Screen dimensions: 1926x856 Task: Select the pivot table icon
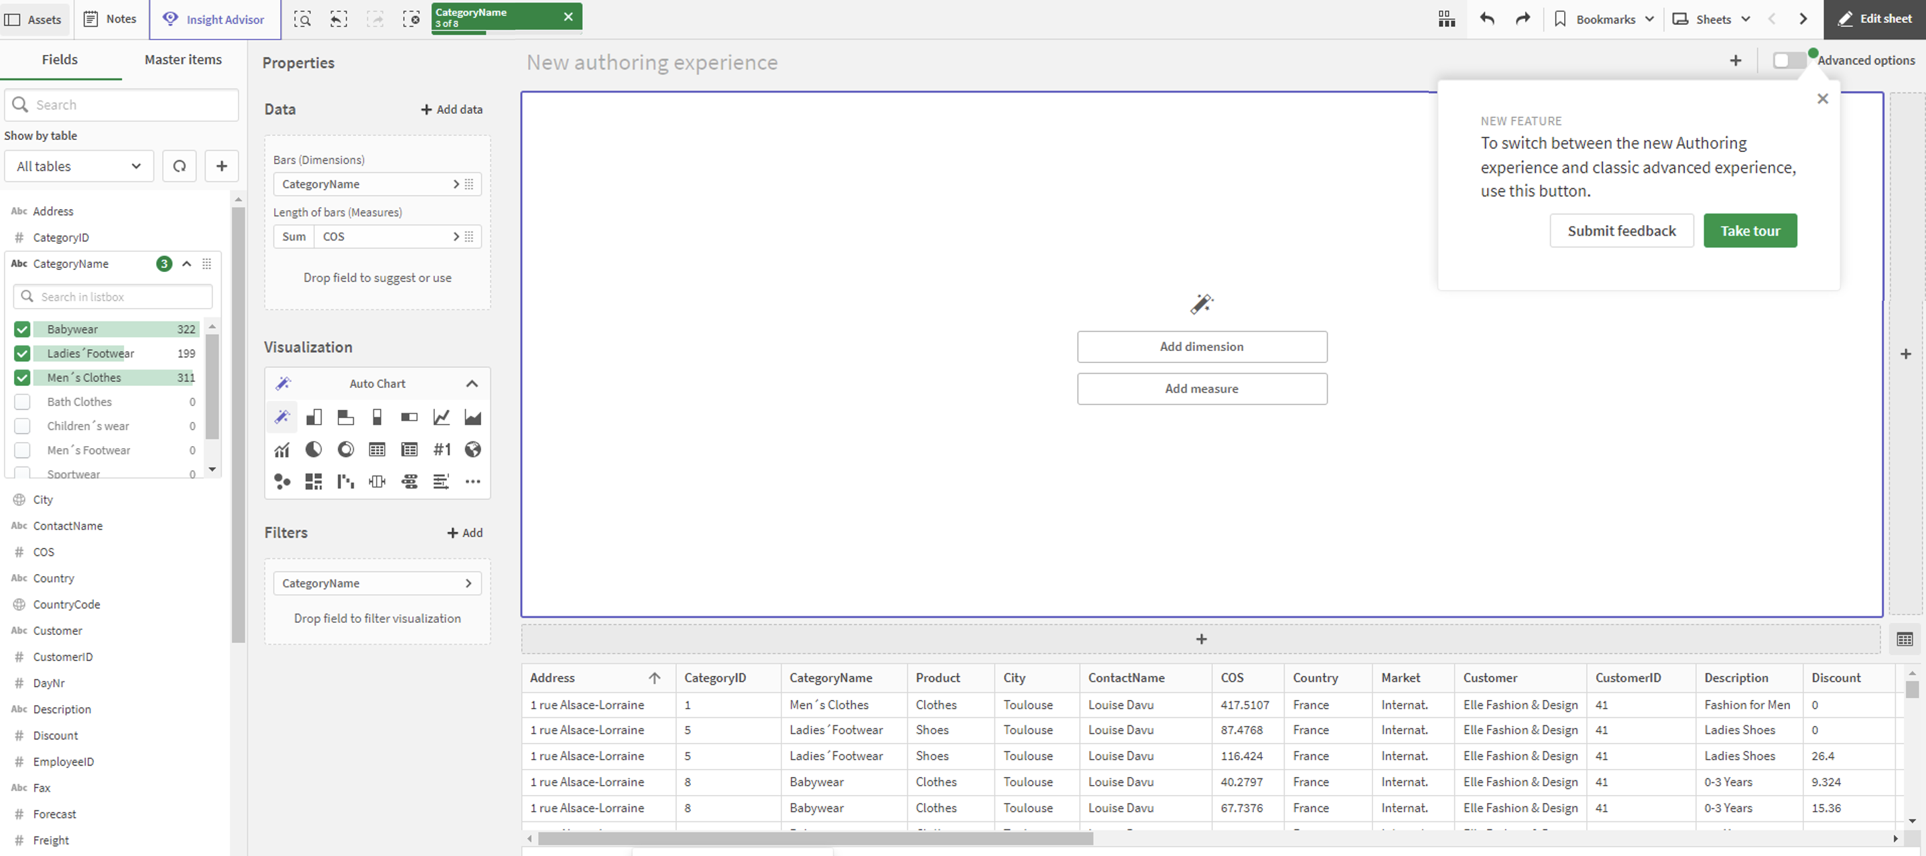(x=409, y=449)
